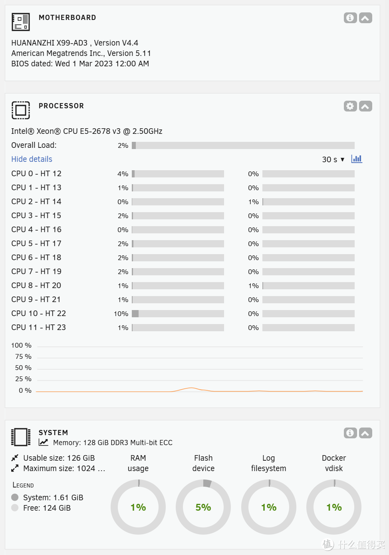Collapse the Motherboard panel

tap(365, 18)
